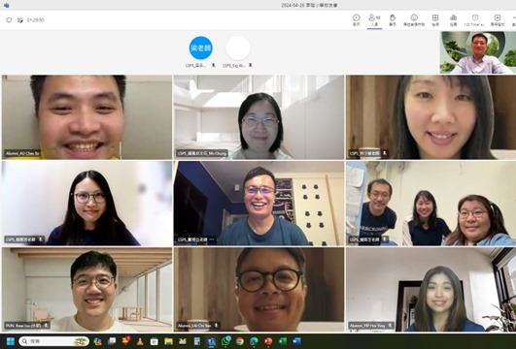Open the icon right of Timer

pos(498,20)
